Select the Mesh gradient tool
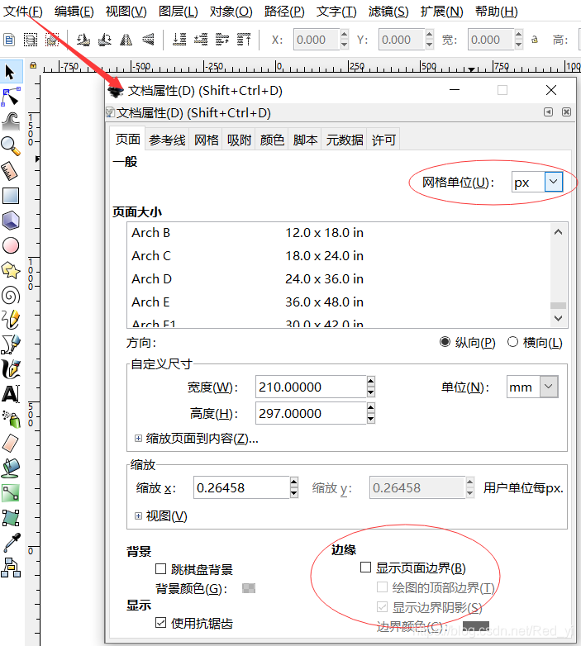The image size is (581, 646). point(11,518)
